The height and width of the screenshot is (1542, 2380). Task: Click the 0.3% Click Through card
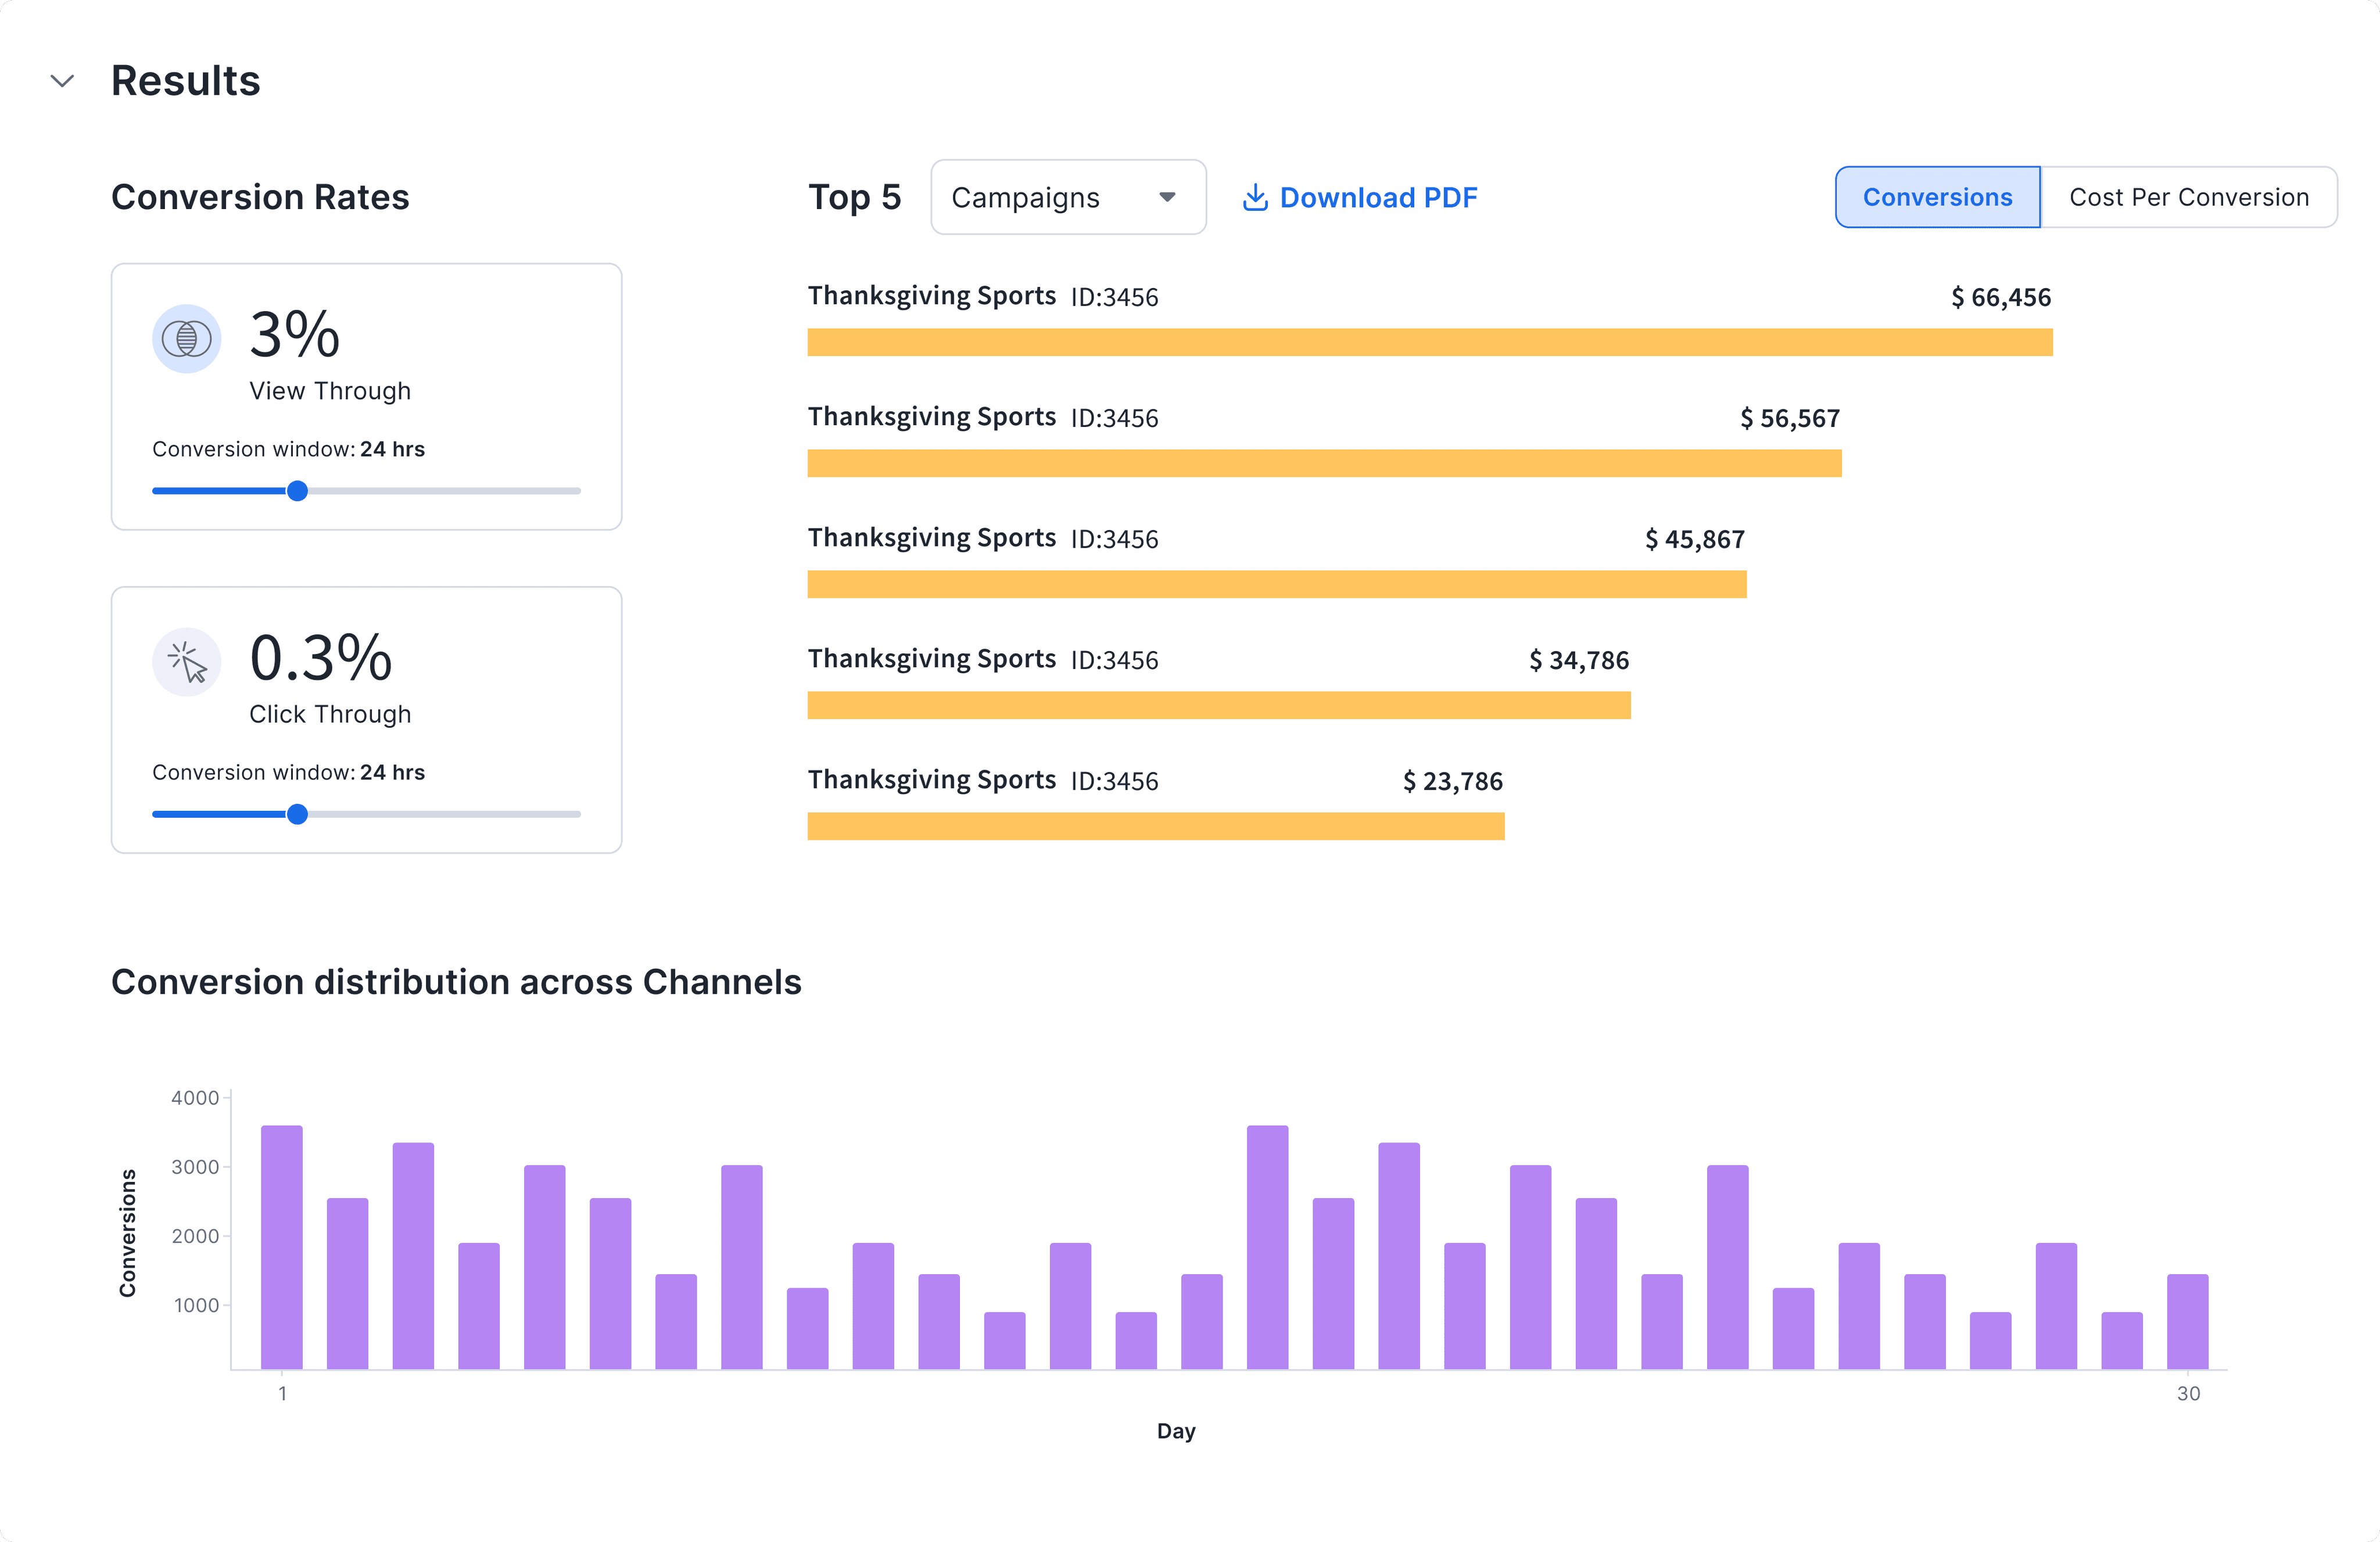coord(366,720)
